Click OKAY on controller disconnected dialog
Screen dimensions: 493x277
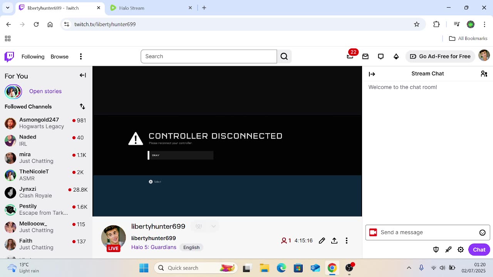pyautogui.click(x=181, y=155)
